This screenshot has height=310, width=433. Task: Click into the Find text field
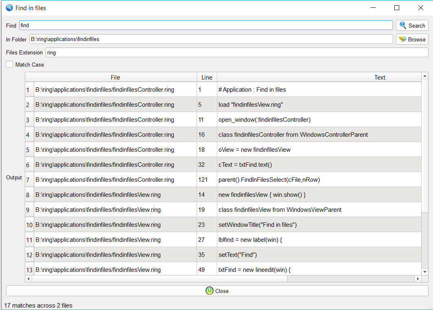coord(206,26)
